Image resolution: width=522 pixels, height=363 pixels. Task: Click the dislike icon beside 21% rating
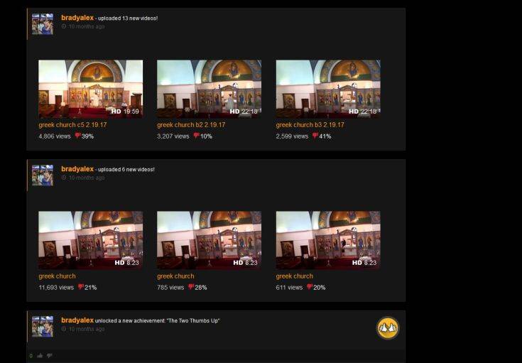(80, 287)
